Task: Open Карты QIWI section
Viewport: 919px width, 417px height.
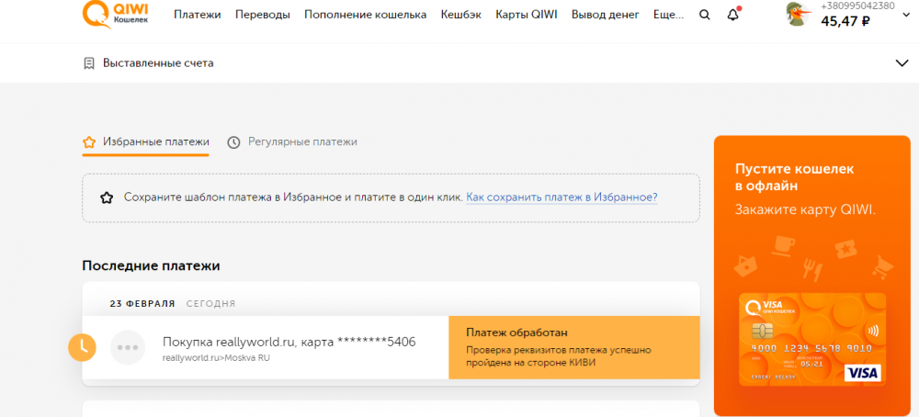Action: pos(527,15)
